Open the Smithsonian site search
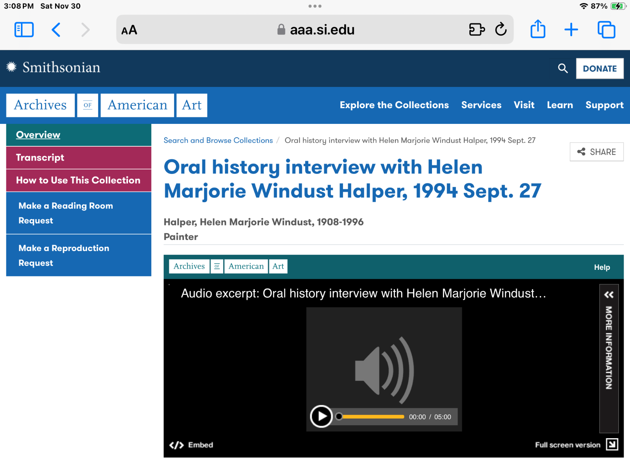Screen dimensions: 630x472 (x=563, y=68)
